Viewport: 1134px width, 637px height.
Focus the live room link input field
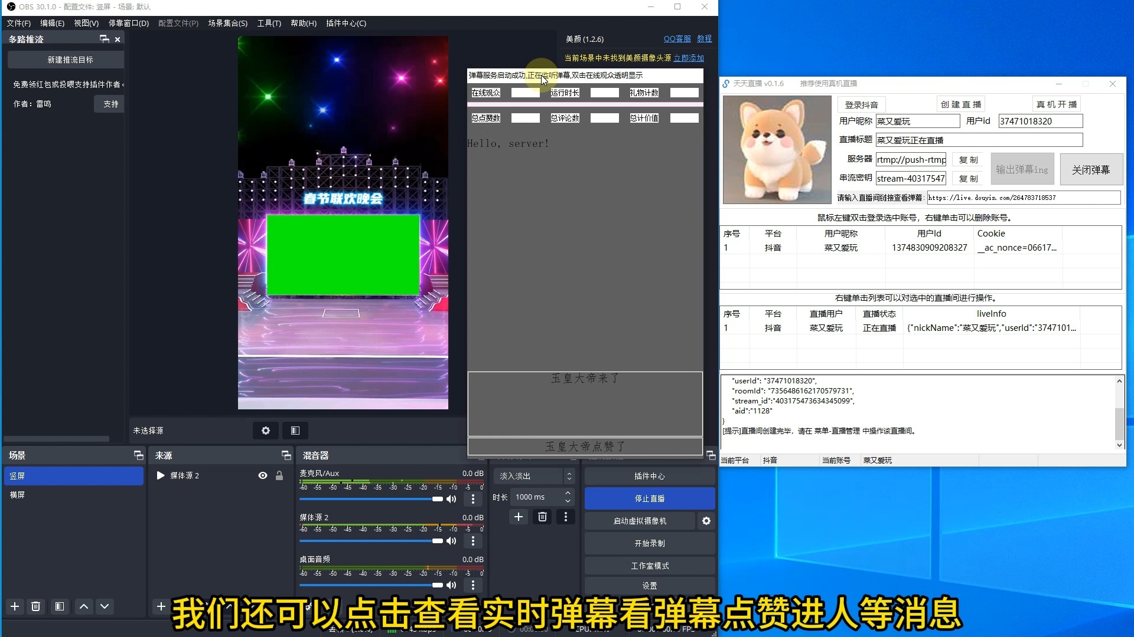tap(1024, 198)
